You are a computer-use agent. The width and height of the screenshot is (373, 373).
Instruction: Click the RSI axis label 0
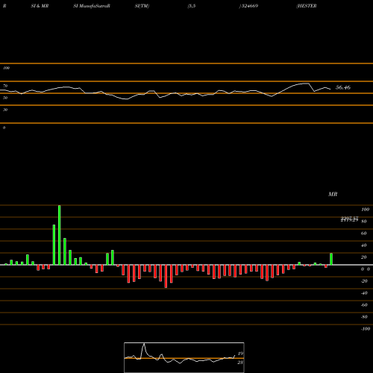tap(4, 128)
